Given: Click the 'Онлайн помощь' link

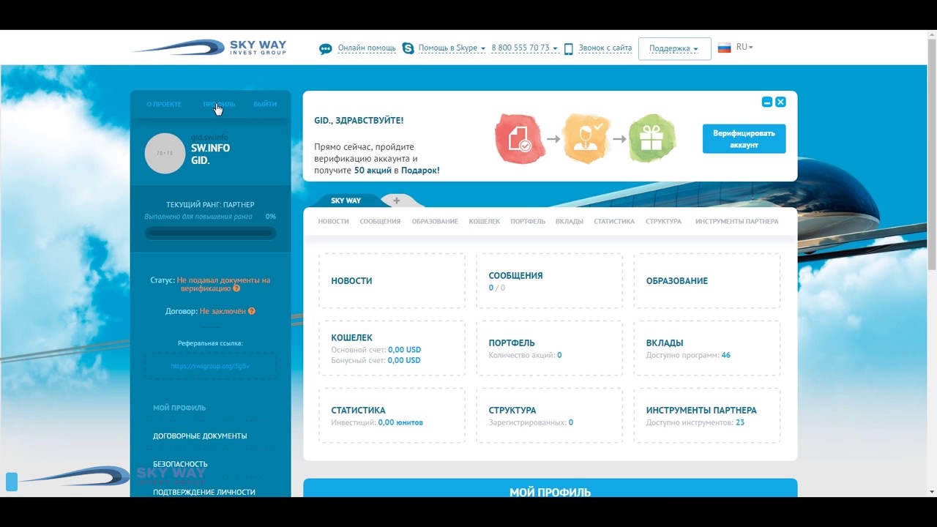Looking at the screenshot, I should click(x=367, y=48).
